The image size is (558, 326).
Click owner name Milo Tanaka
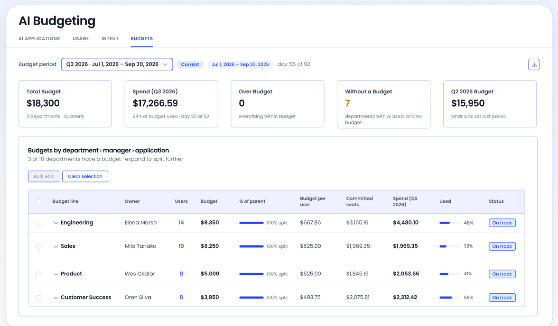140,246
